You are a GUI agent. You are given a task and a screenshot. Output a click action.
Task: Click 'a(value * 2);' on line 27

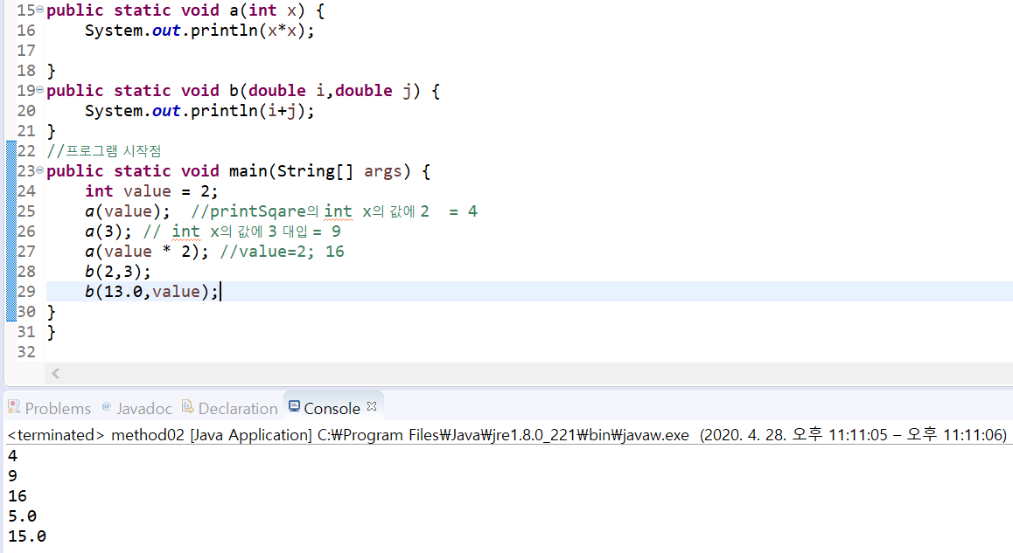point(147,251)
